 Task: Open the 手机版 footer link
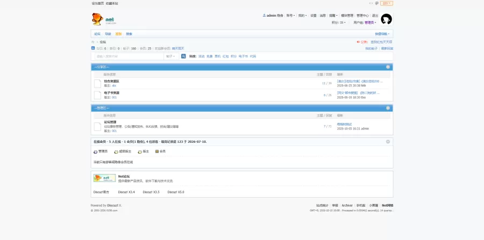[x=360, y=206]
